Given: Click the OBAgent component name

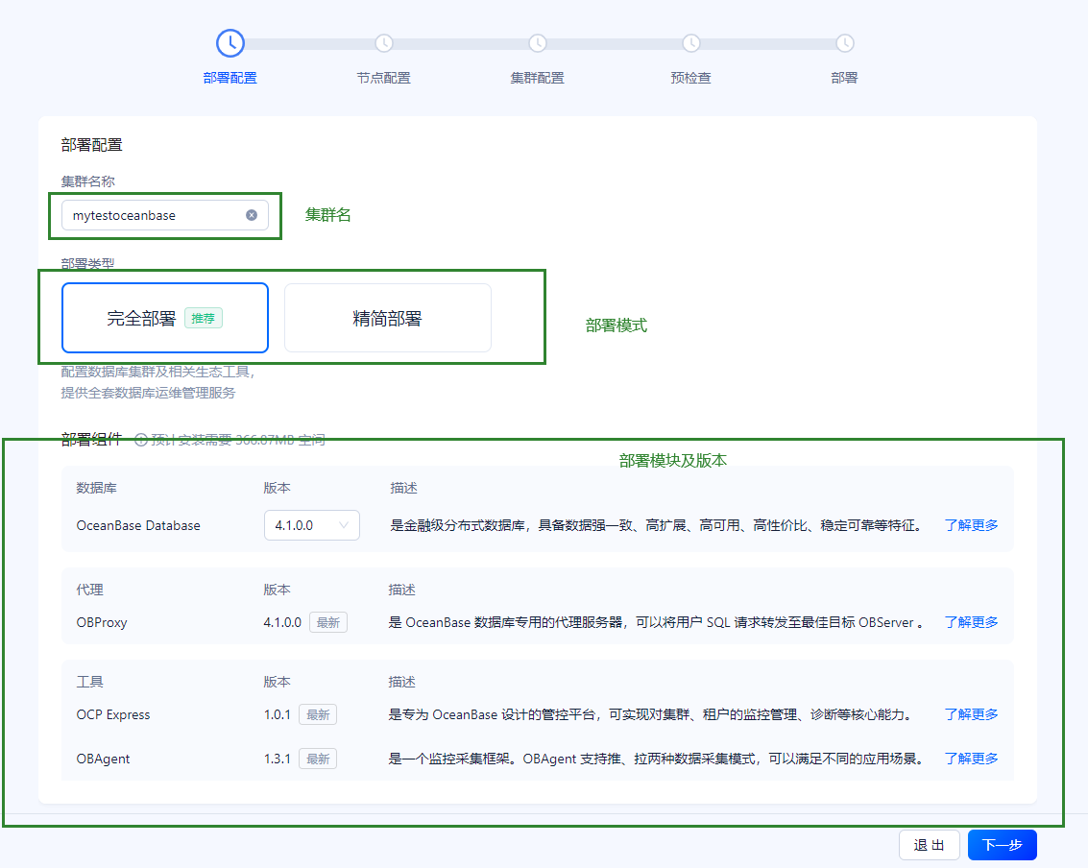Looking at the screenshot, I should click(x=103, y=759).
